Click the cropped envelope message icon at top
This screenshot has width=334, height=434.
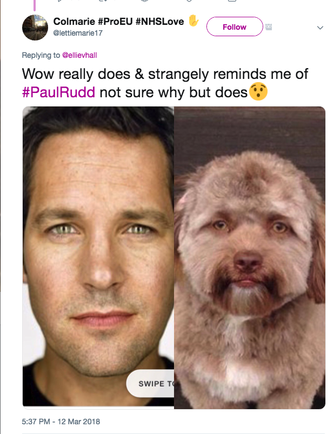click(232, 1)
